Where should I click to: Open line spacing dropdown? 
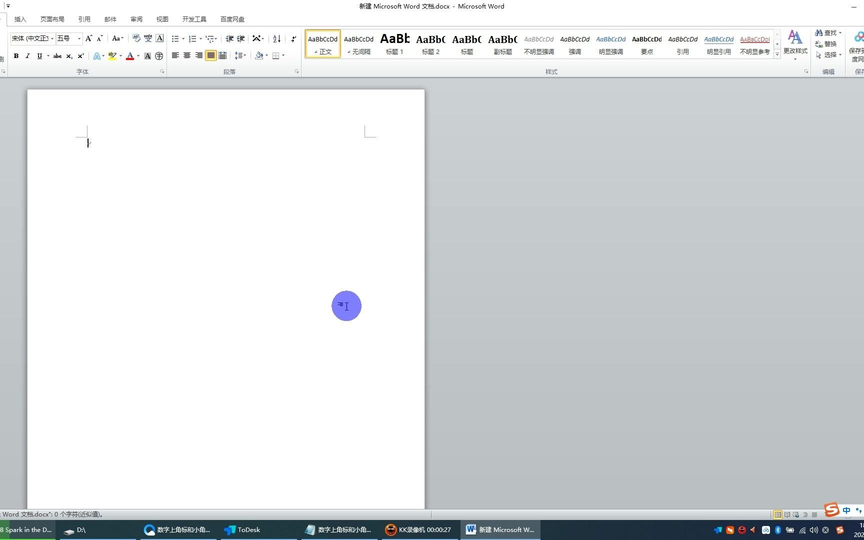click(x=240, y=55)
